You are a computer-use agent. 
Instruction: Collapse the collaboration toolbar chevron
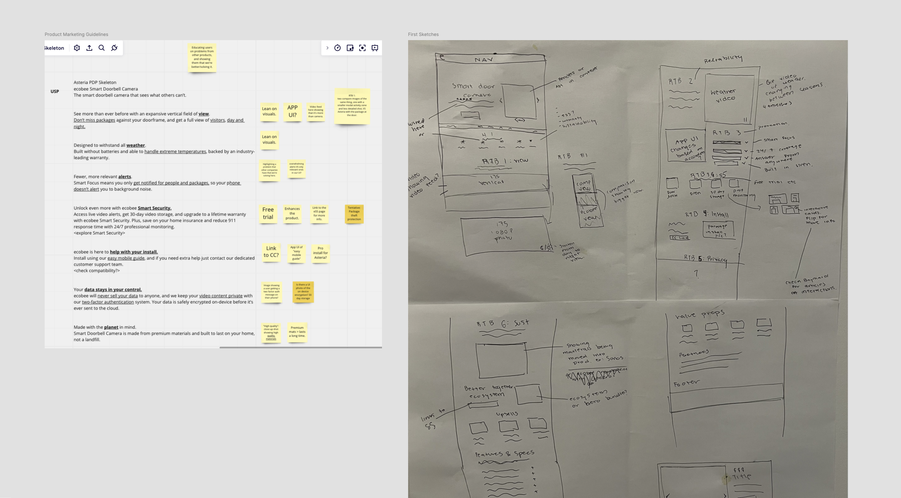point(327,48)
